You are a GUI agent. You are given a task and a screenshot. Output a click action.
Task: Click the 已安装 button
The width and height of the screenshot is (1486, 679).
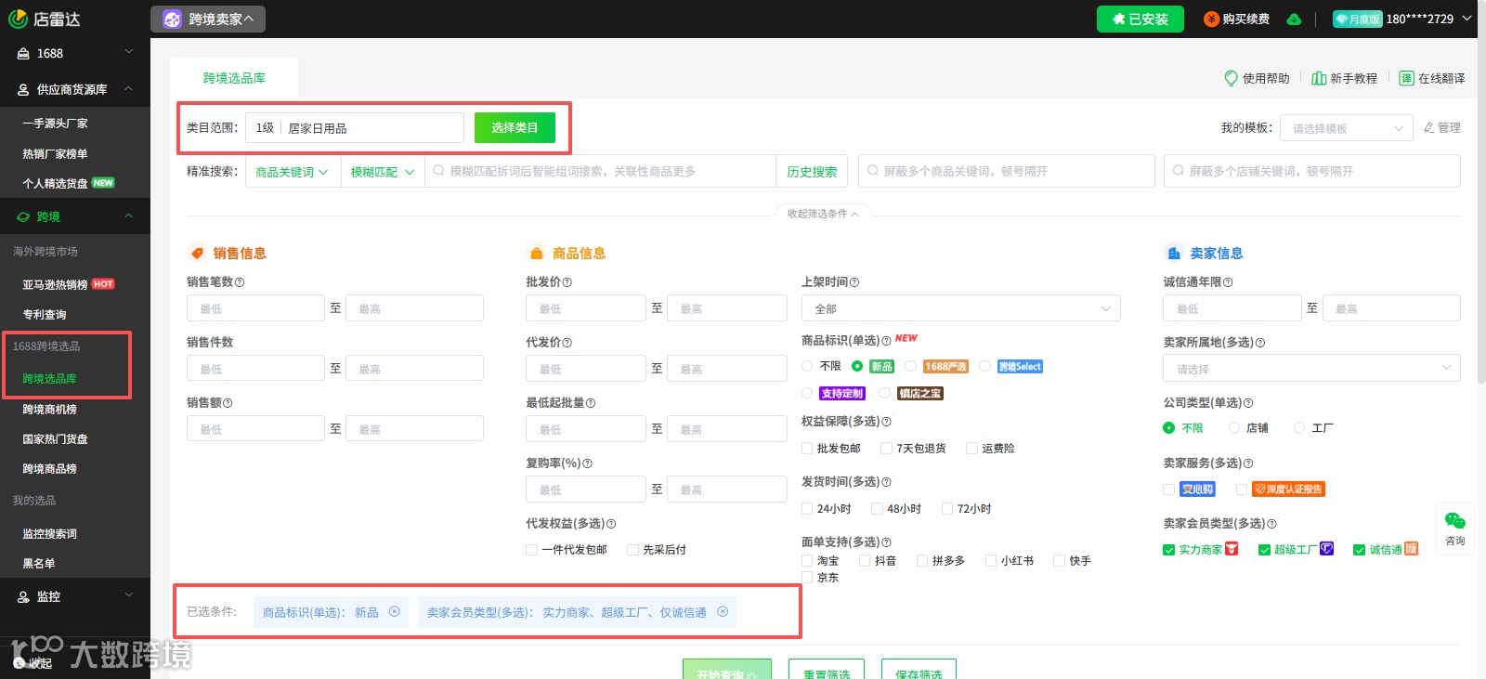[x=1141, y=20]
